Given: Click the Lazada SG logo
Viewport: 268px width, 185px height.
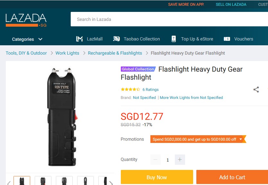Looking at the screenshot, I should (x=26, y=19).
